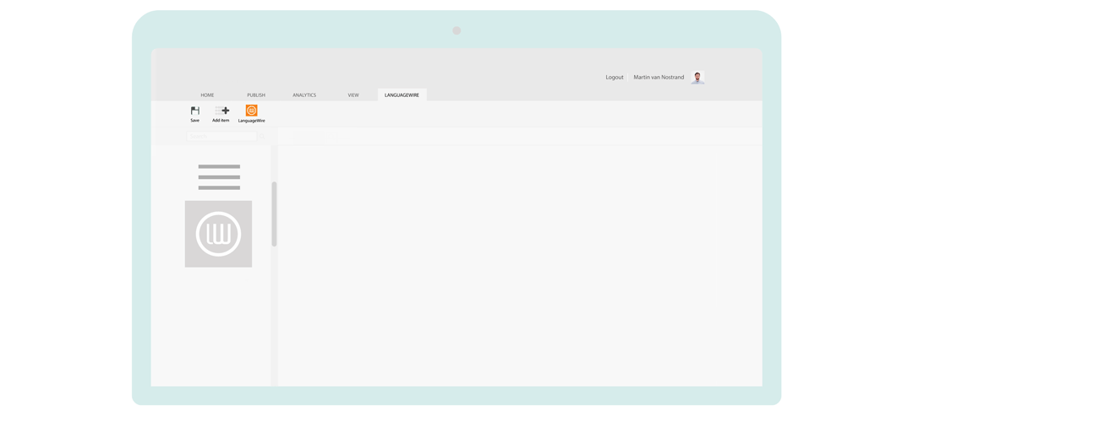Image resolution: width=1099 pixels, height=422 pixels.
Task: Click Martin van Nostrand's avatar picture
Action: pos(697,78)
